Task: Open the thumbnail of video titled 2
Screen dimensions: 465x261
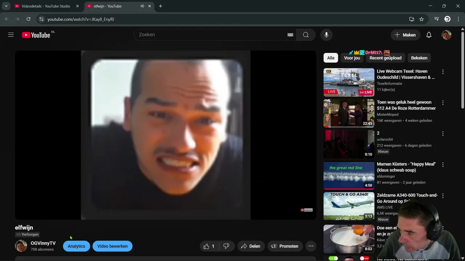Action: click(x=349, y=144)
